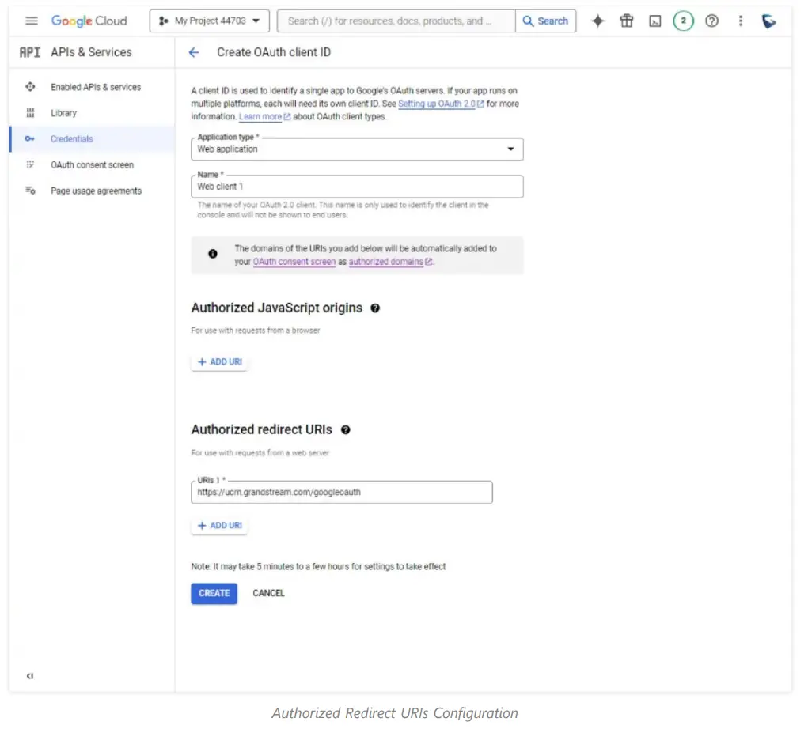808x733 pixels.
Task: Open the My Project 44703 project selector
Action: [209, 21]
